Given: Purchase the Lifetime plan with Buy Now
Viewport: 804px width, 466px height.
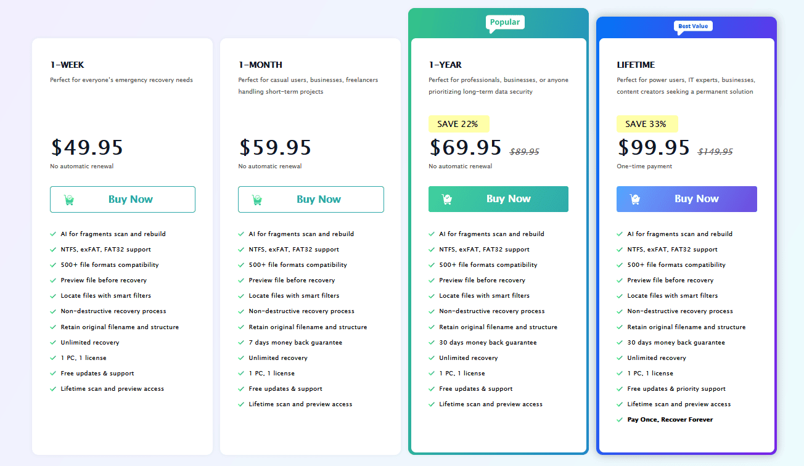Looking at the screenshot, I should pos(686,199).
